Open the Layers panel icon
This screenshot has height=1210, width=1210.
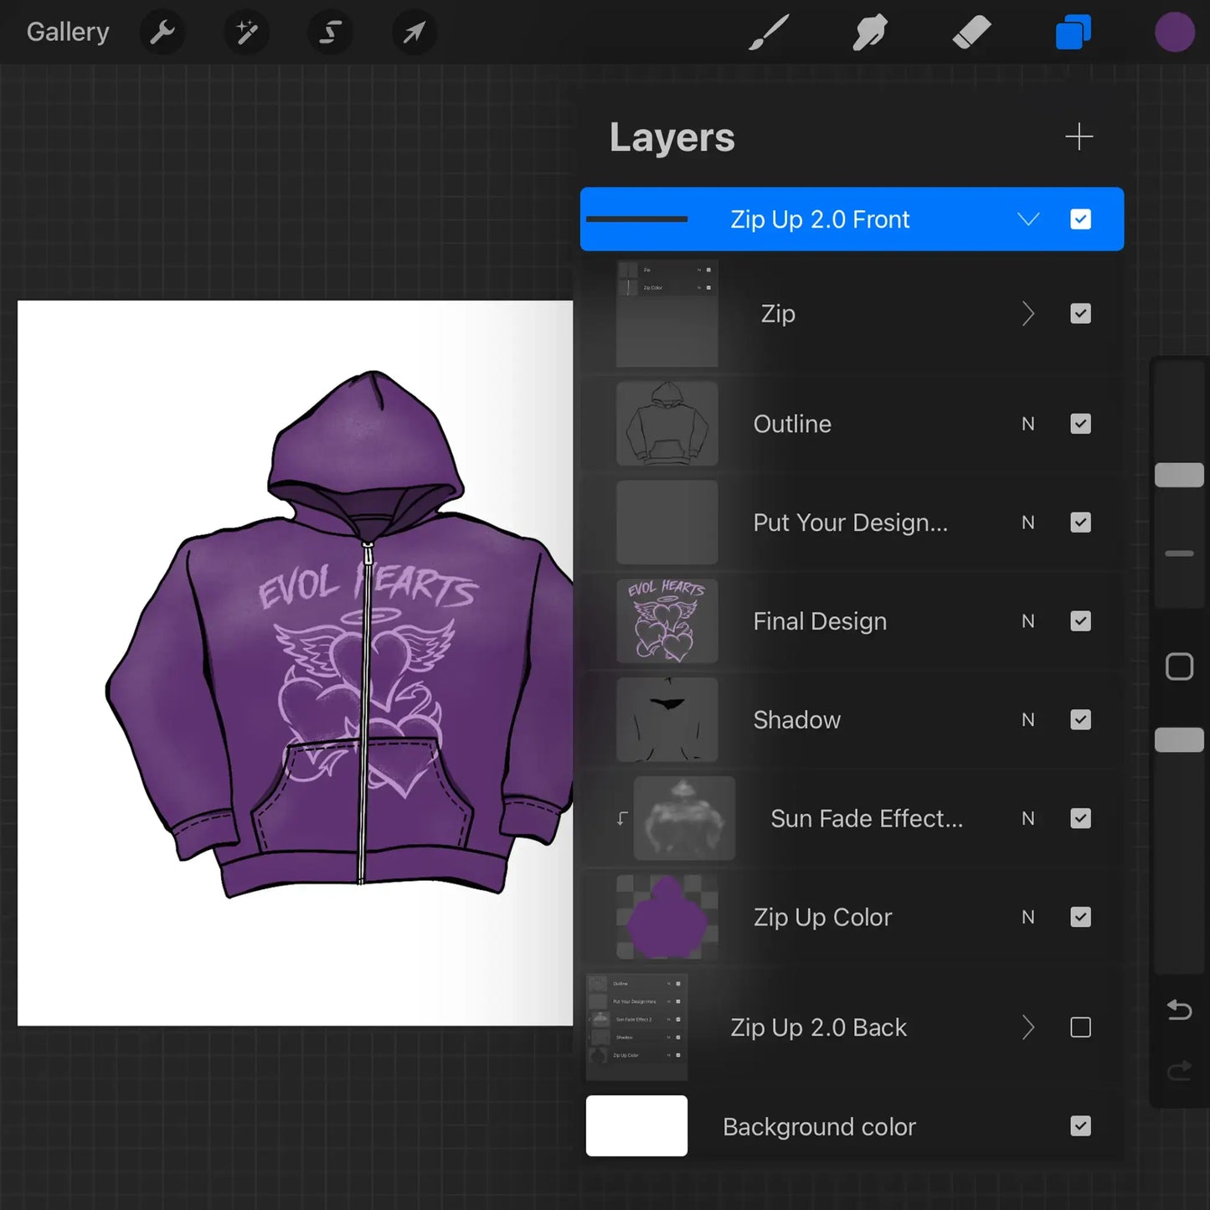pyautogui.click(x=1073, y=32)
